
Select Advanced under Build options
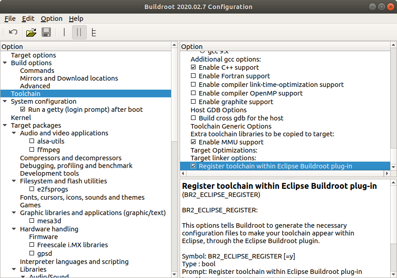tap(35, 86)
